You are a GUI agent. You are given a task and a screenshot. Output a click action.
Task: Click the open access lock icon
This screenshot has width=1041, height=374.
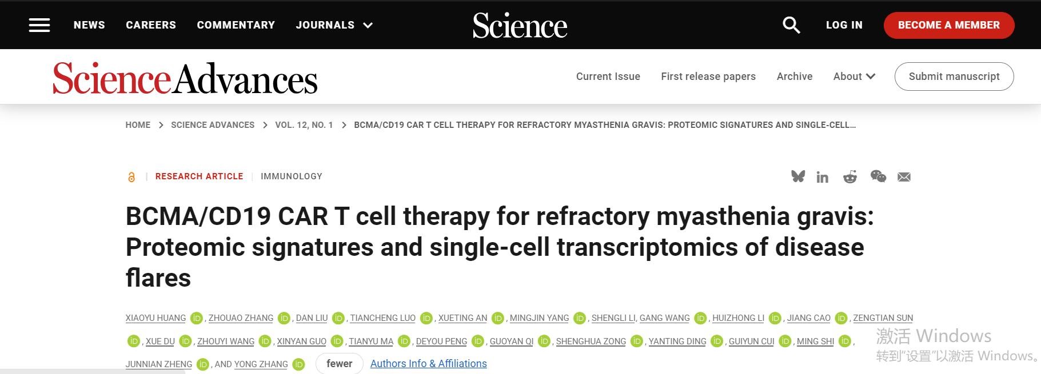131,177
